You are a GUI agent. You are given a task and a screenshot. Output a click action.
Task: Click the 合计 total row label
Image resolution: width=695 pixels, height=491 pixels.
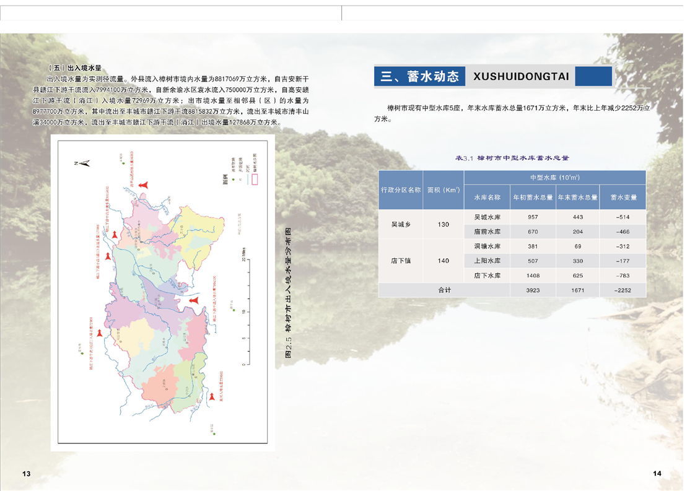point(444,290)
